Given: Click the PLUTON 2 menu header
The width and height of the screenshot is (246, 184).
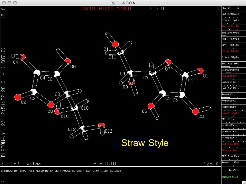Looking at the screenshot, I should pos(230,8).
